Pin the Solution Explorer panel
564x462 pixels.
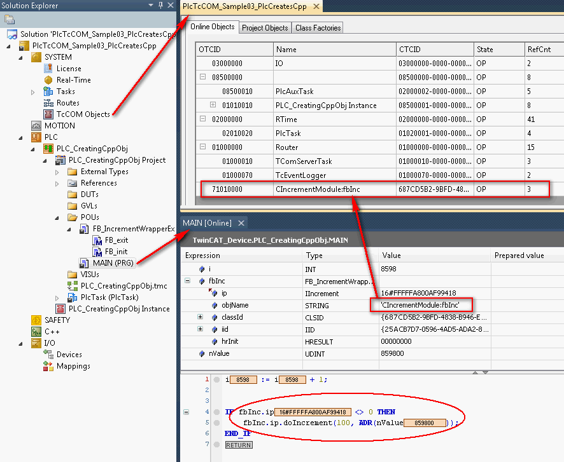click(x=160, y=5)
